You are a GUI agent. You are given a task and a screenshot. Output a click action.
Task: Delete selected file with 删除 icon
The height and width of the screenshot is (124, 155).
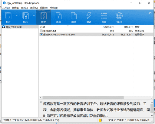pos(74,17)
